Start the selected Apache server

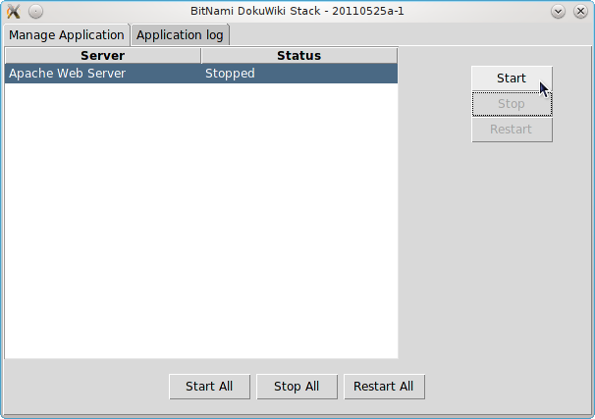click(512, 79)
